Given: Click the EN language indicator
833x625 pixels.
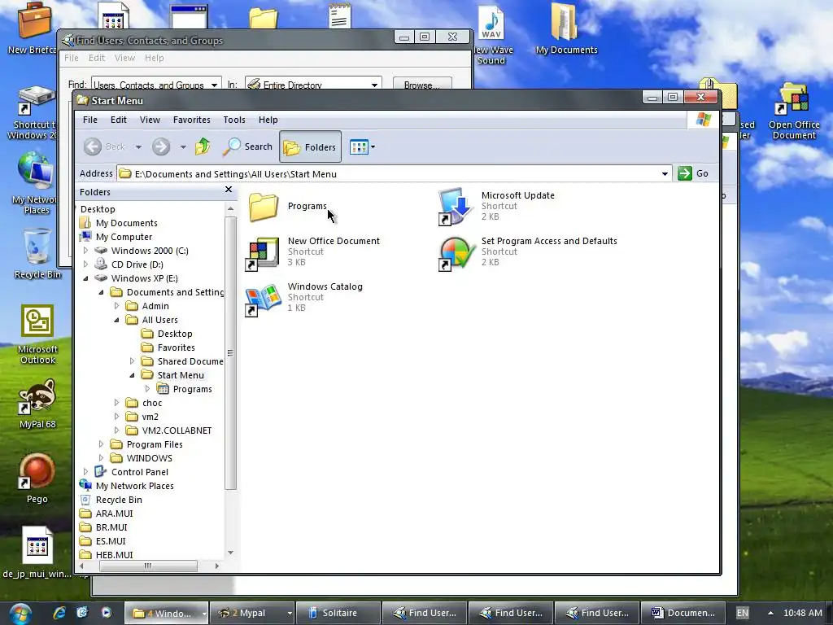Looking at the screenshot, I should click(742, 613).
